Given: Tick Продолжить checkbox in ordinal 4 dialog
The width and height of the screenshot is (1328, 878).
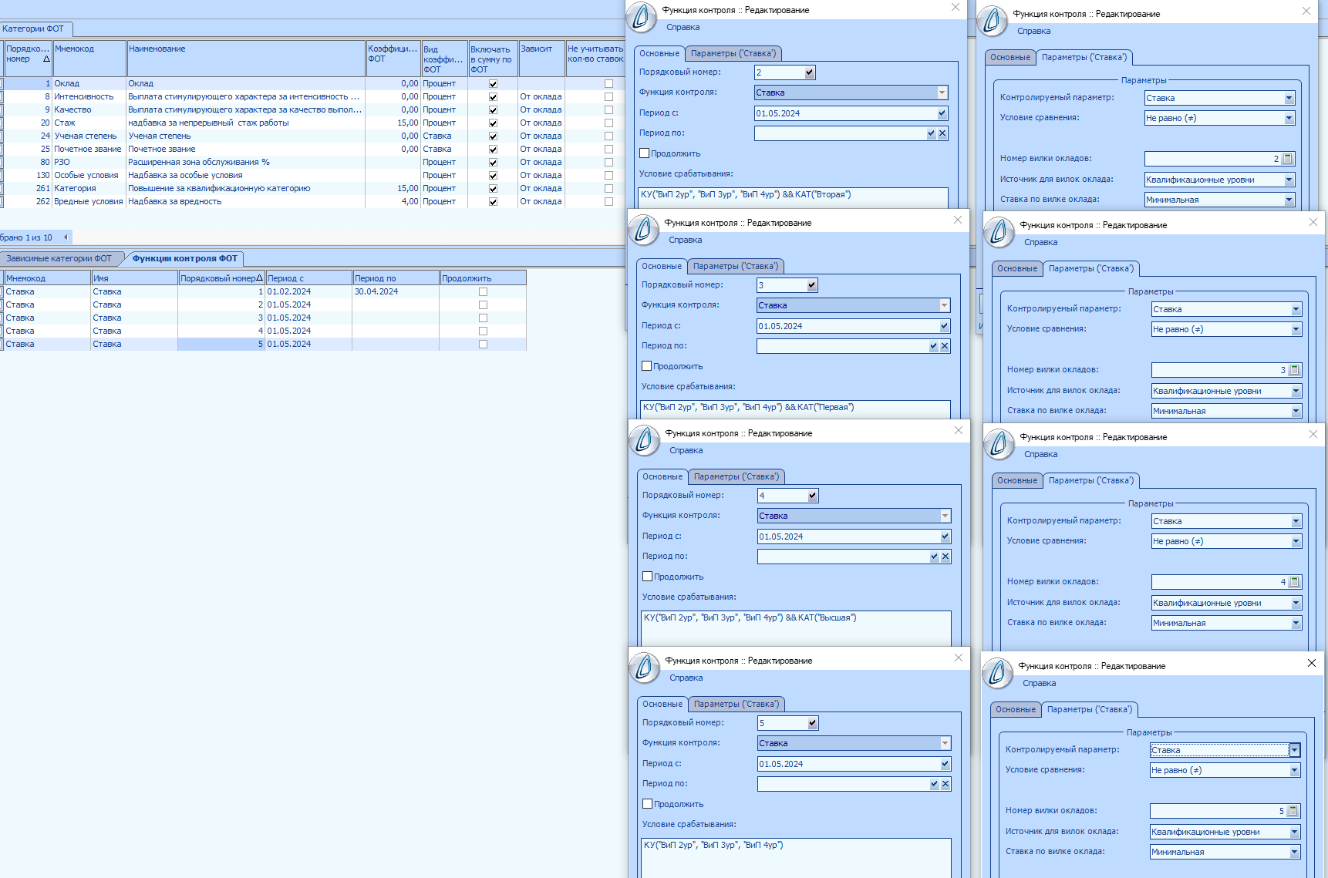Looking at the screenshot, I should [648, 577].
